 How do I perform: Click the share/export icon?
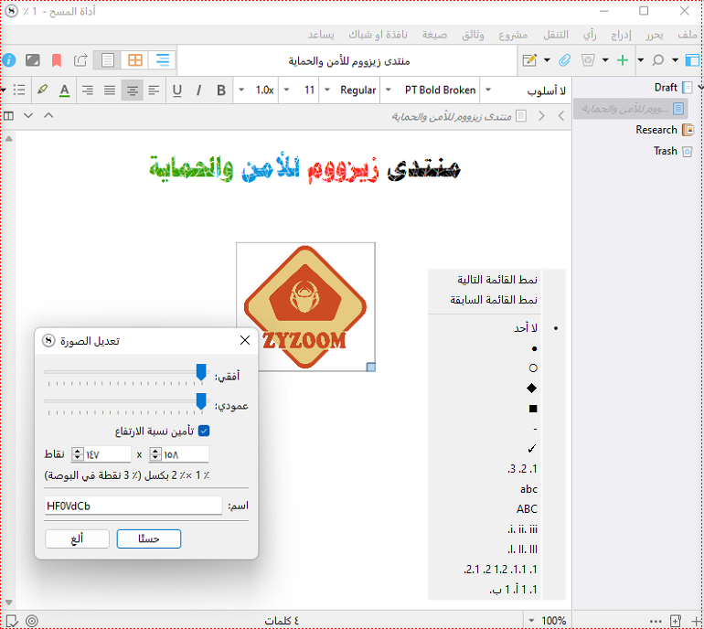coord(80,60)
